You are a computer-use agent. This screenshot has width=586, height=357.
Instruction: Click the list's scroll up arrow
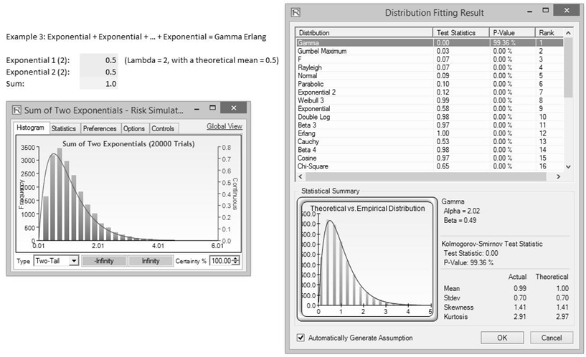[568, 33]
